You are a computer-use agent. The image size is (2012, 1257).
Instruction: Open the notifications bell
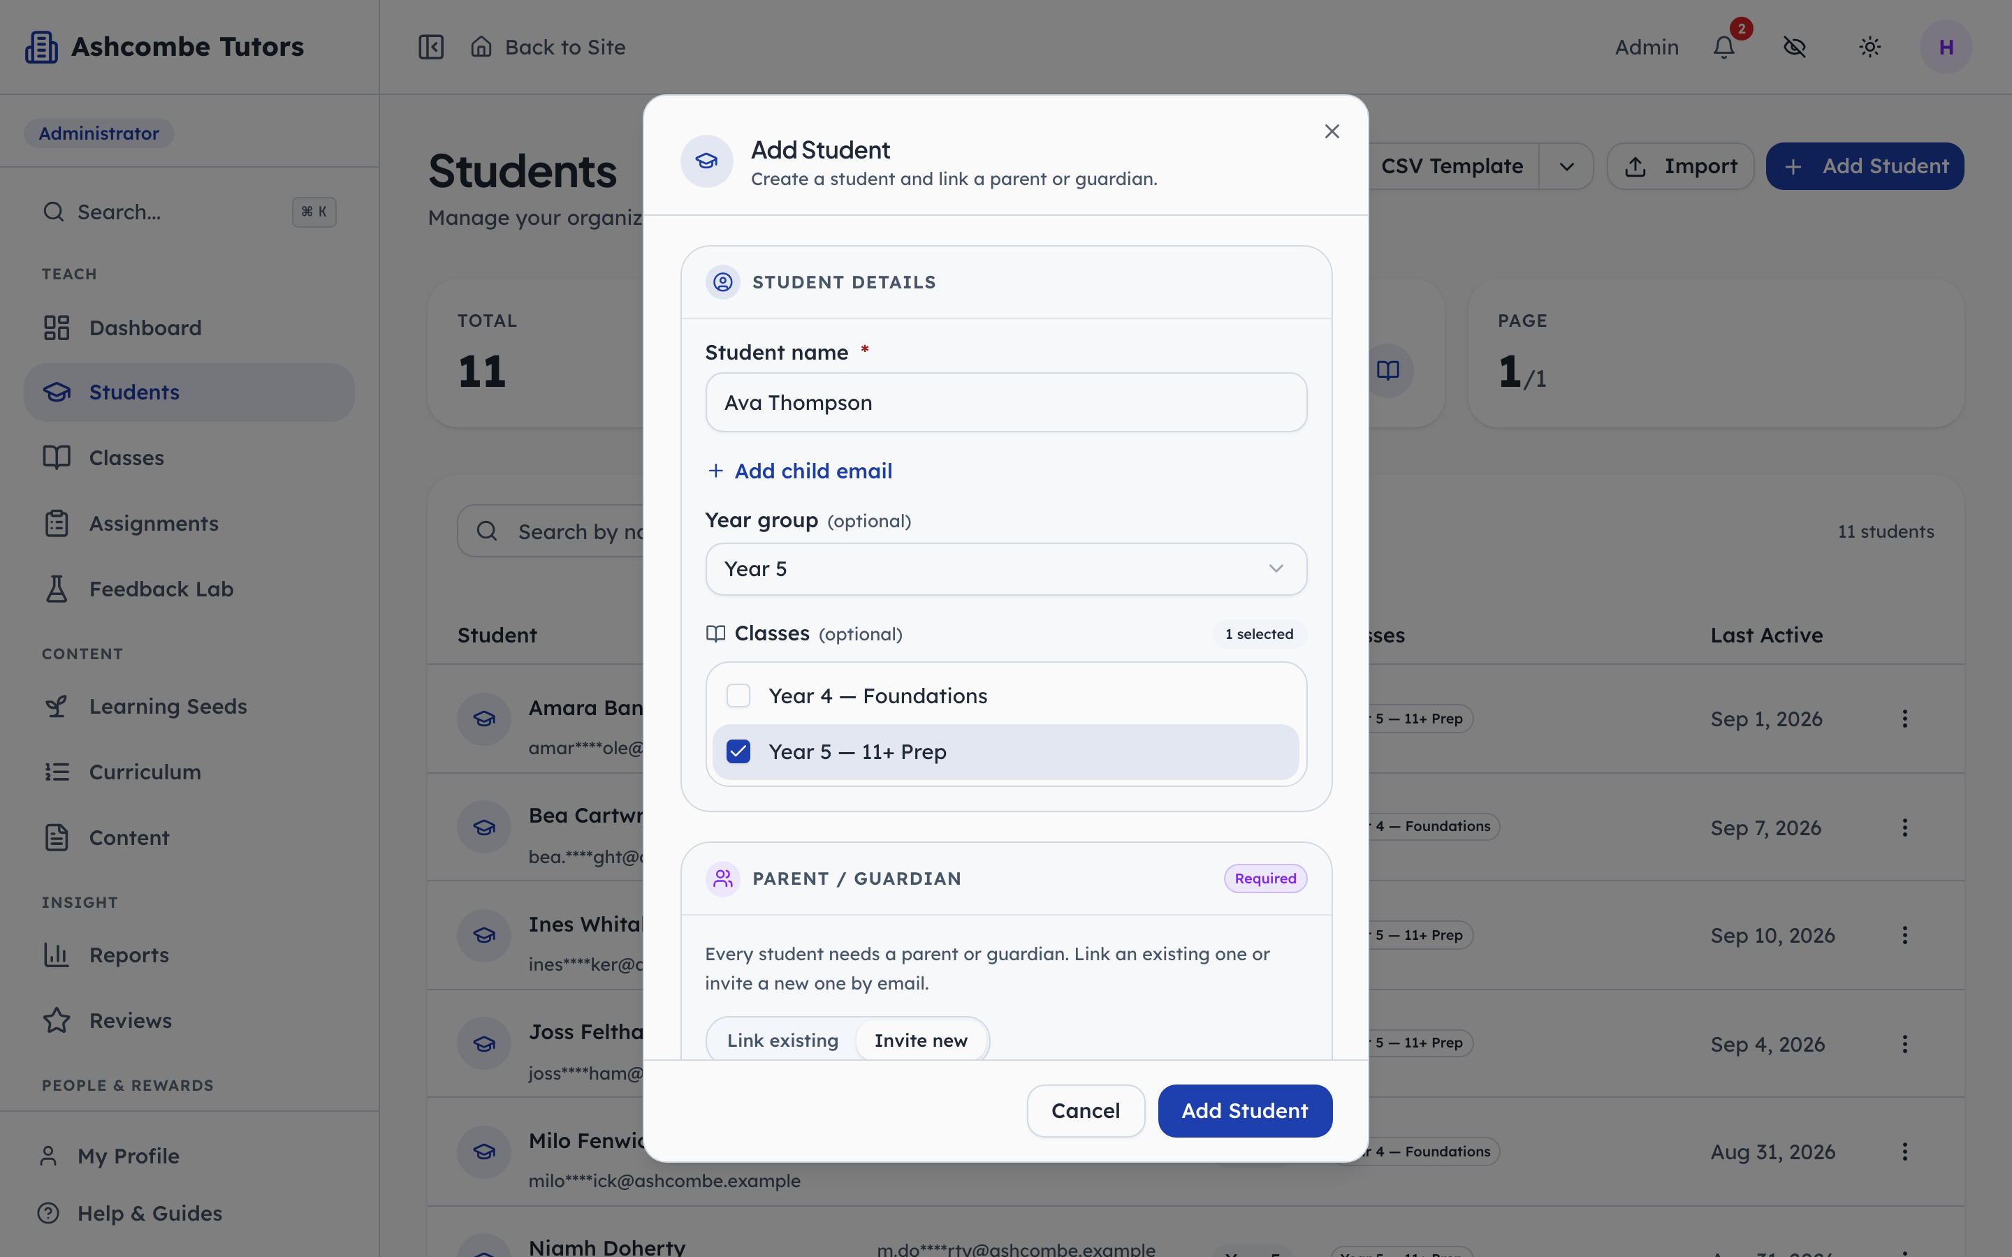pos(1724,47)
